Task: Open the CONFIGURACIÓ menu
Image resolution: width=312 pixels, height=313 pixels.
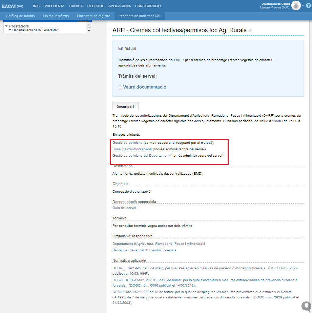Action: click(x=148, y=6)
